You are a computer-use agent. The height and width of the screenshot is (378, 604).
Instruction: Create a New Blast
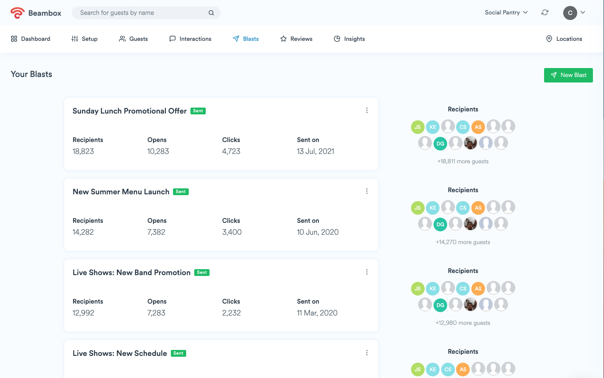click(x=568, y=75)
